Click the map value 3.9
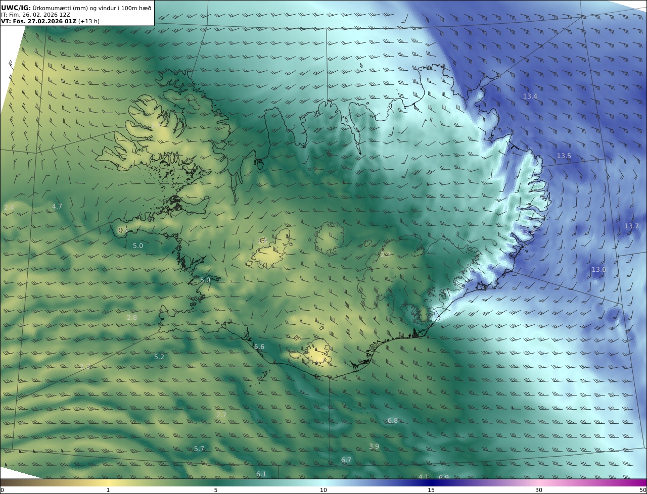647x494 pixels. pos(374,446)
